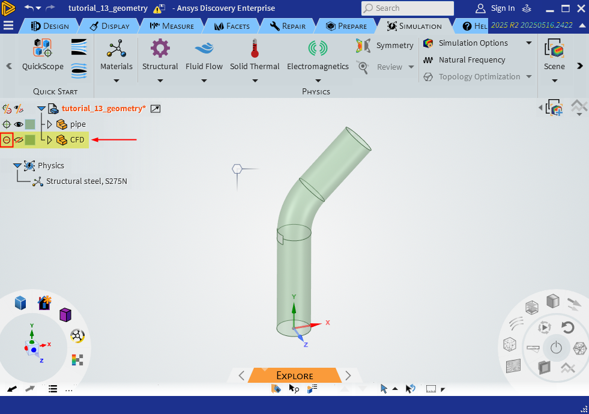Click the QuickScope icon
The height and width of the screenshot is (414, 589).
point(43,49)
